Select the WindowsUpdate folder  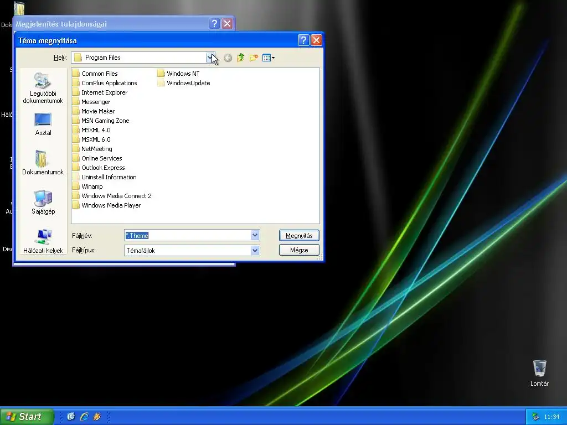pyautogui.click(x=184, y=83)
